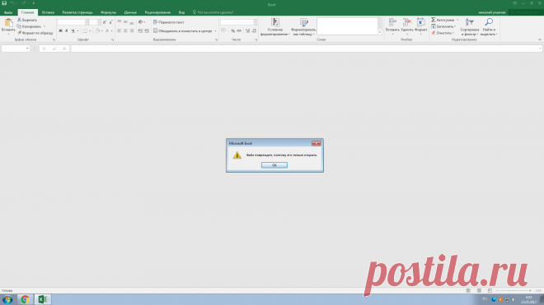Open the Formulas (Формулы) ribbon tab
This screenshot has height=305, width=544.
point(108,12)
